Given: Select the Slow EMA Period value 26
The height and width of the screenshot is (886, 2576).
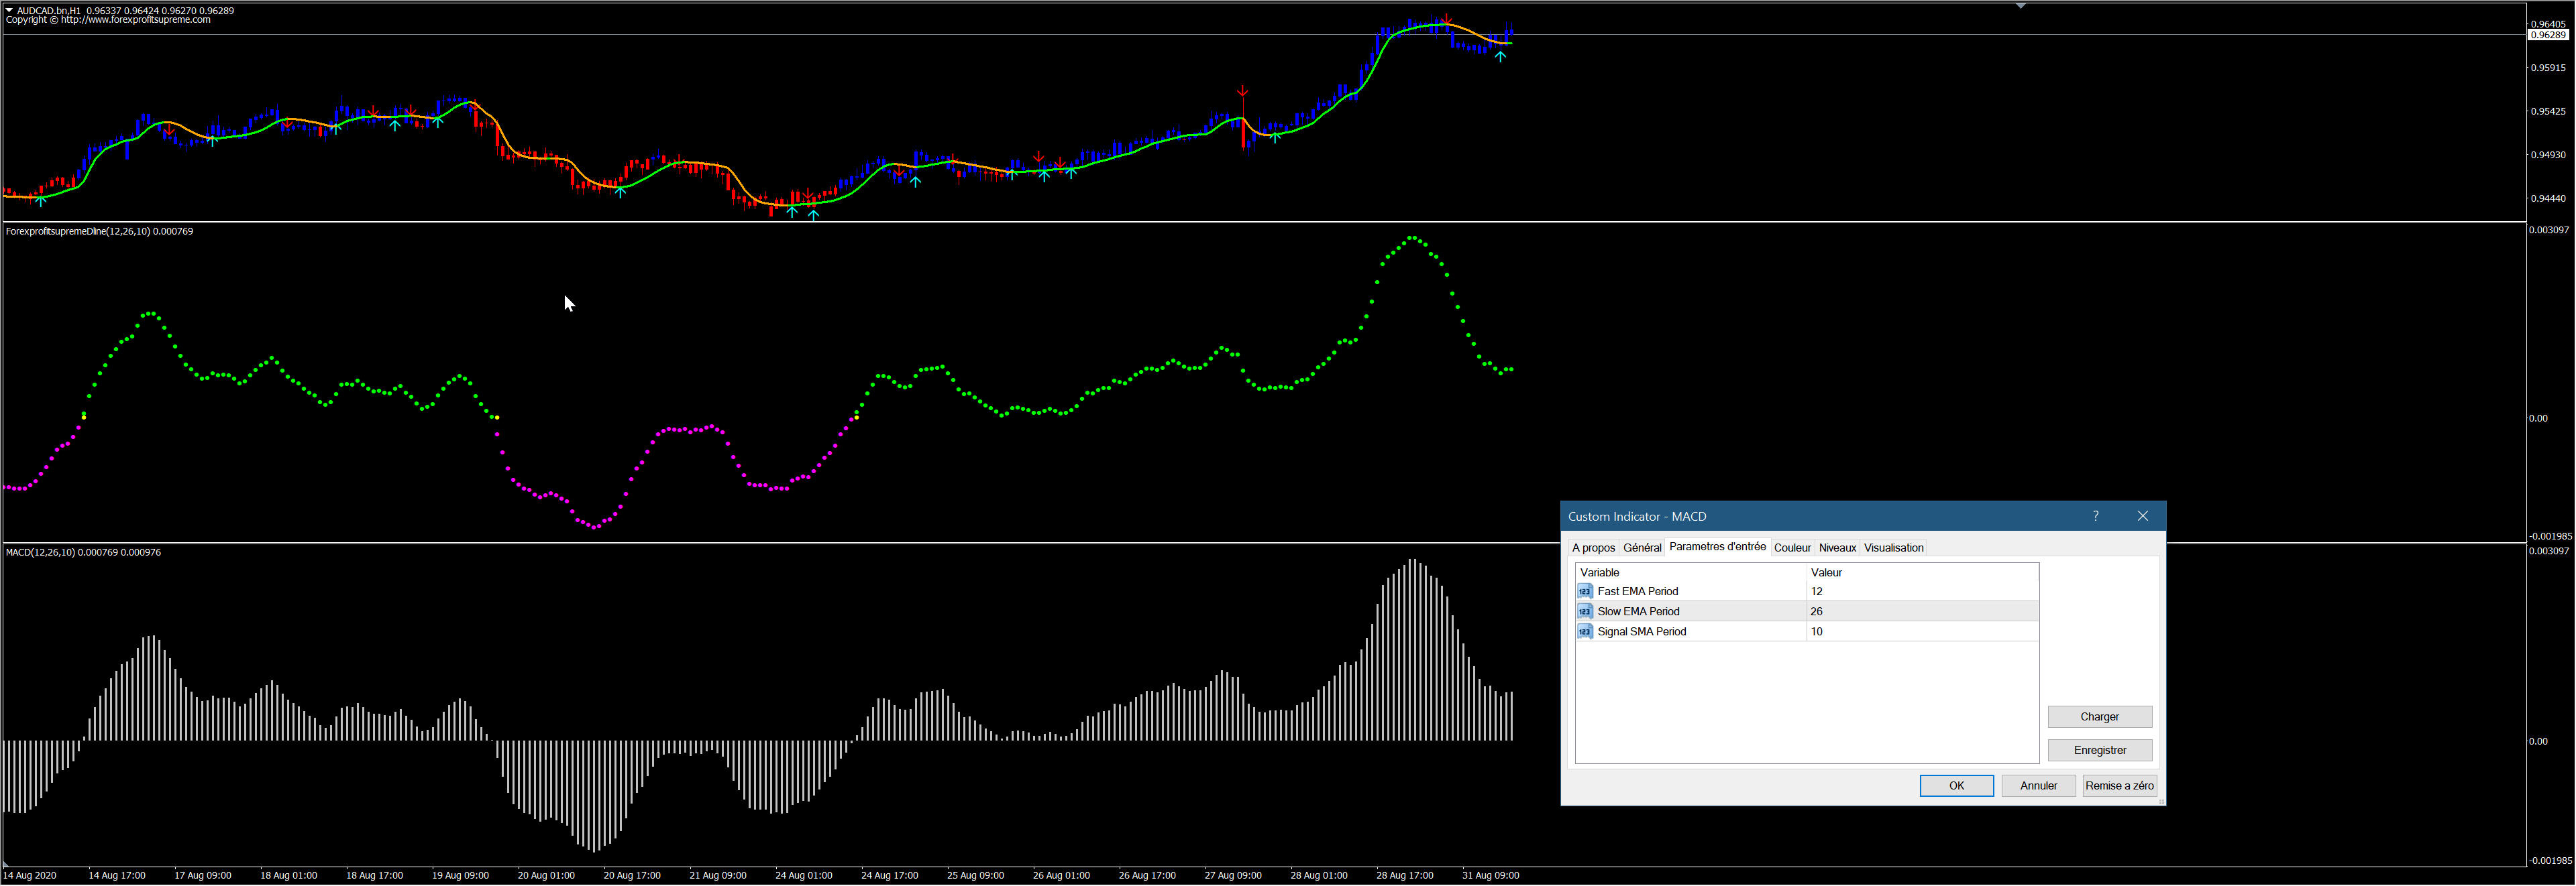Looking at the screenshot, I should click(1816, 611).
